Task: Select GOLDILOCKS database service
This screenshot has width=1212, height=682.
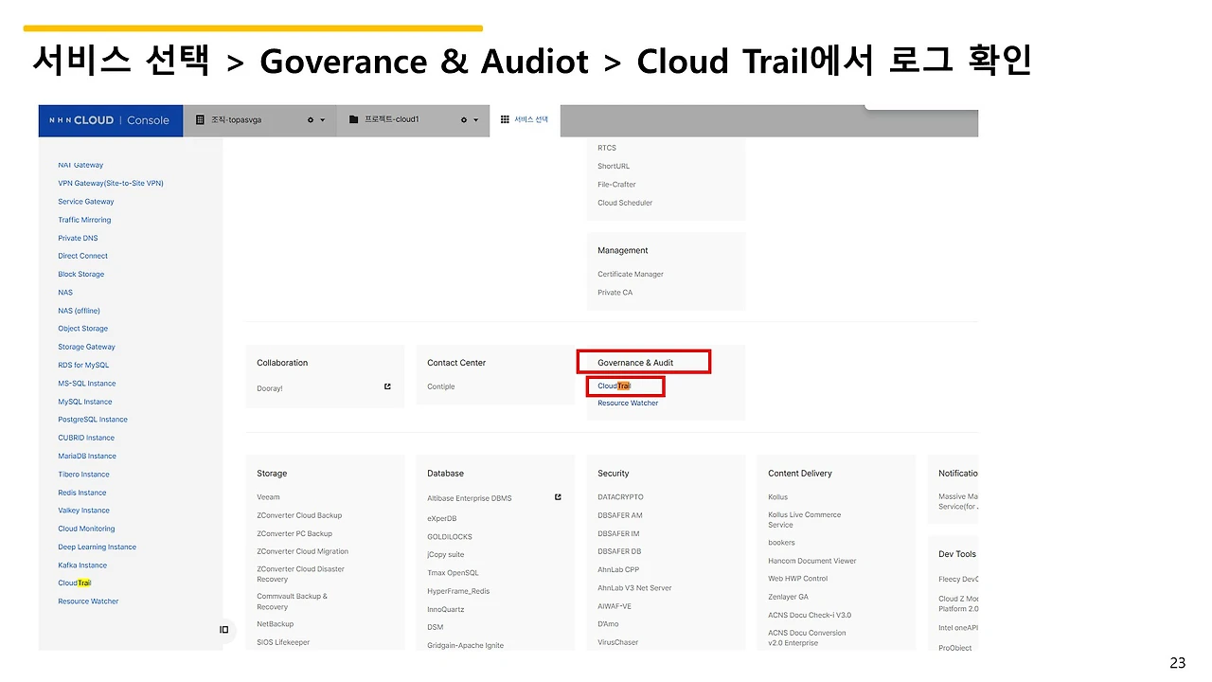Action: [x=450, y=537]
